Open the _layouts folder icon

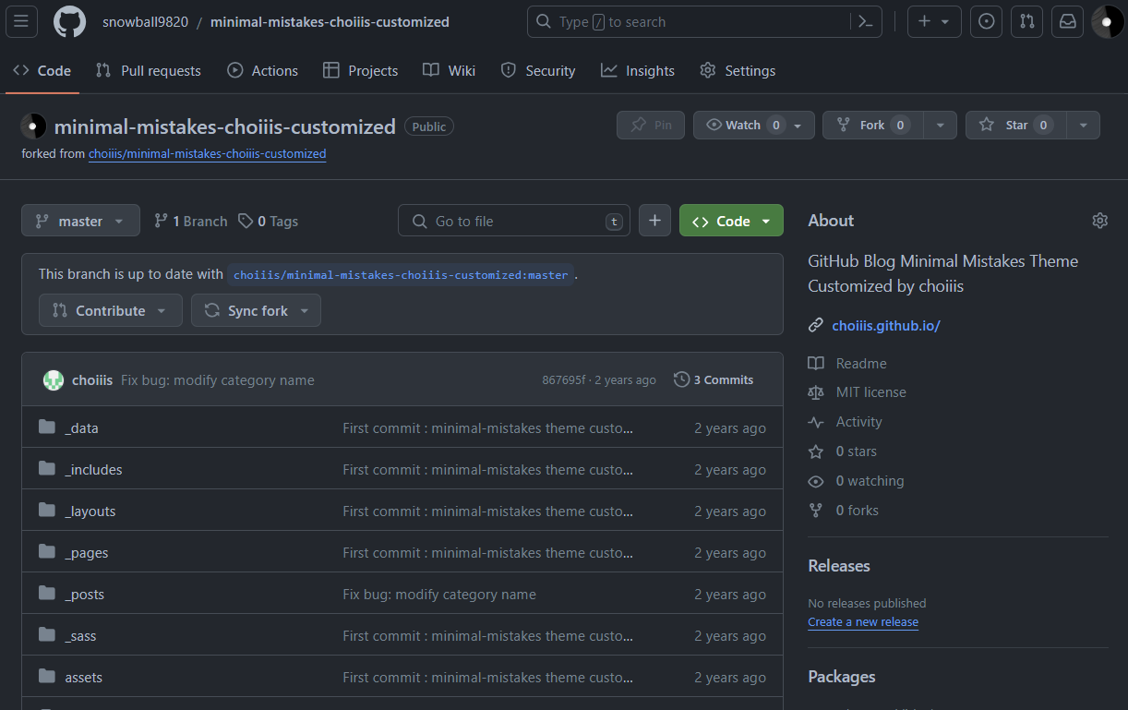[47, 511]
